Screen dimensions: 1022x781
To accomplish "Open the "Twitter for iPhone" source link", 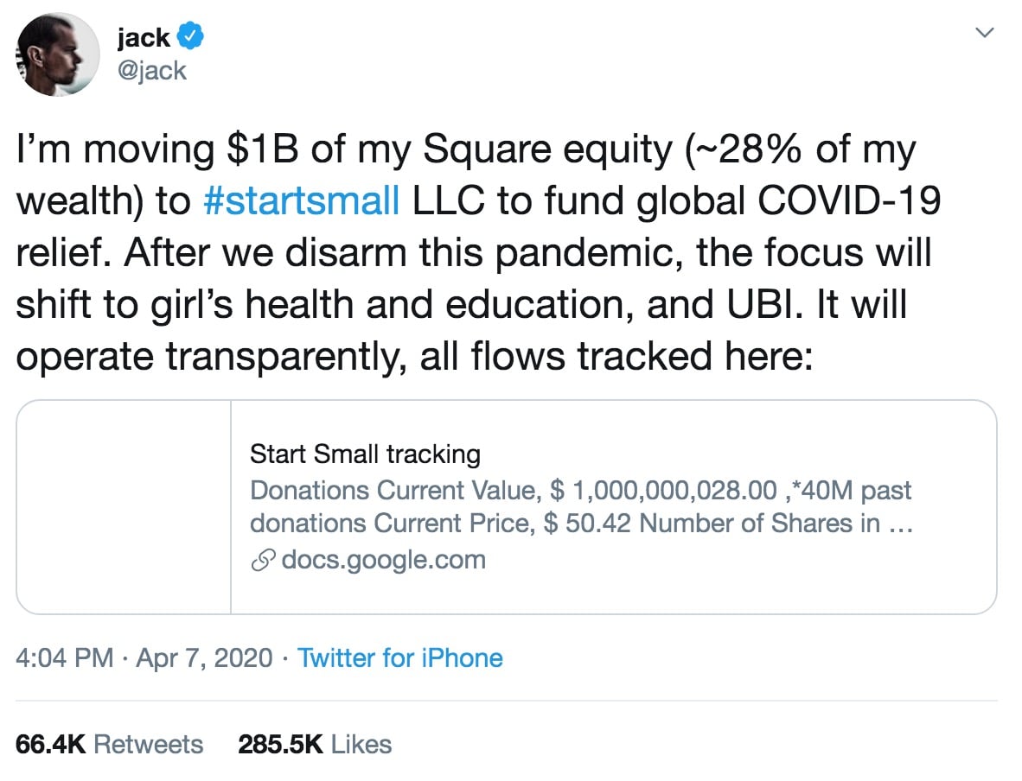I will pyautogui.click(x=399, y=658).
